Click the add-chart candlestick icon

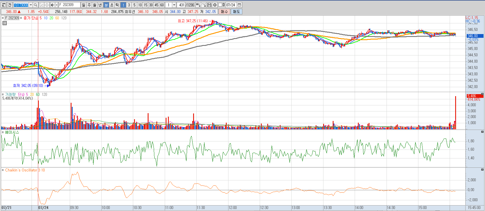pyautogui.click(x=198, y=5)
